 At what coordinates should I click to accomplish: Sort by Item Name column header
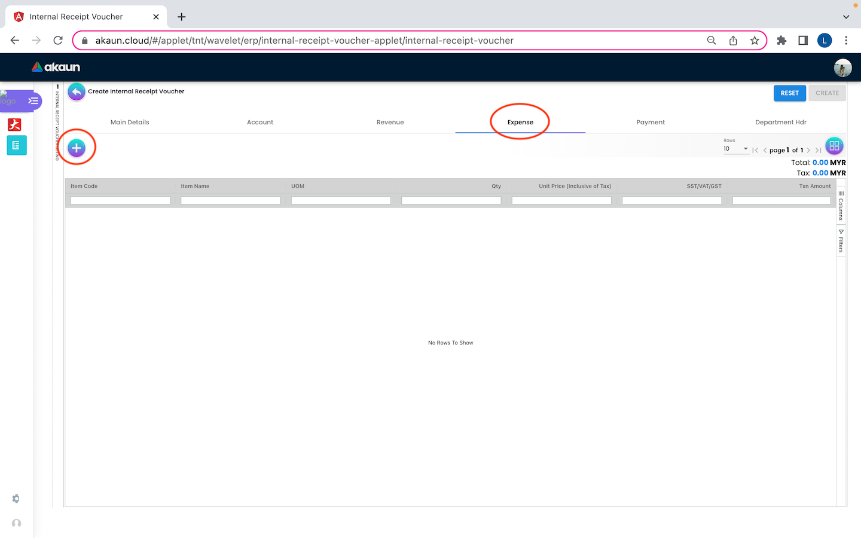point(196,186)
